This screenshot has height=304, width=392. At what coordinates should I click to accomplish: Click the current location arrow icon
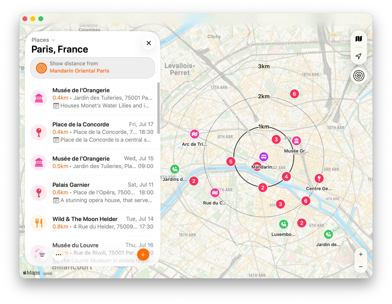[359, 56]
